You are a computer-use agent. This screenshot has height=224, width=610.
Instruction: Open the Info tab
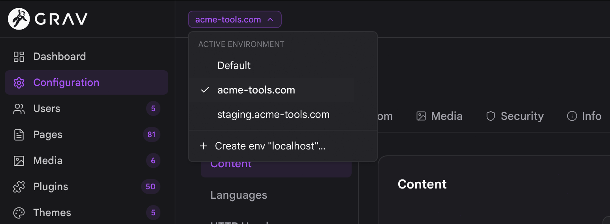(584, 116)
